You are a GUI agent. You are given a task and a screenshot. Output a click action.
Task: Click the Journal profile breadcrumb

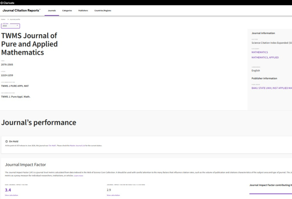tap(15, 19)
